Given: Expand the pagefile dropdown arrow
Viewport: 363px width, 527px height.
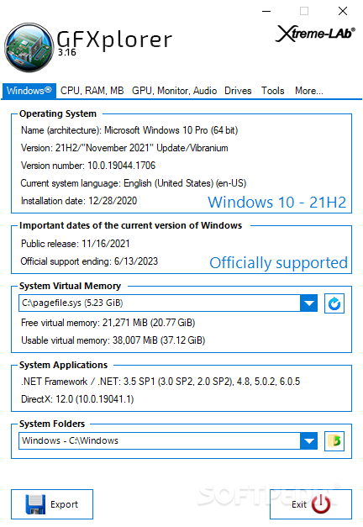Looking at the screenshot, I should click(x=309, y=303).
